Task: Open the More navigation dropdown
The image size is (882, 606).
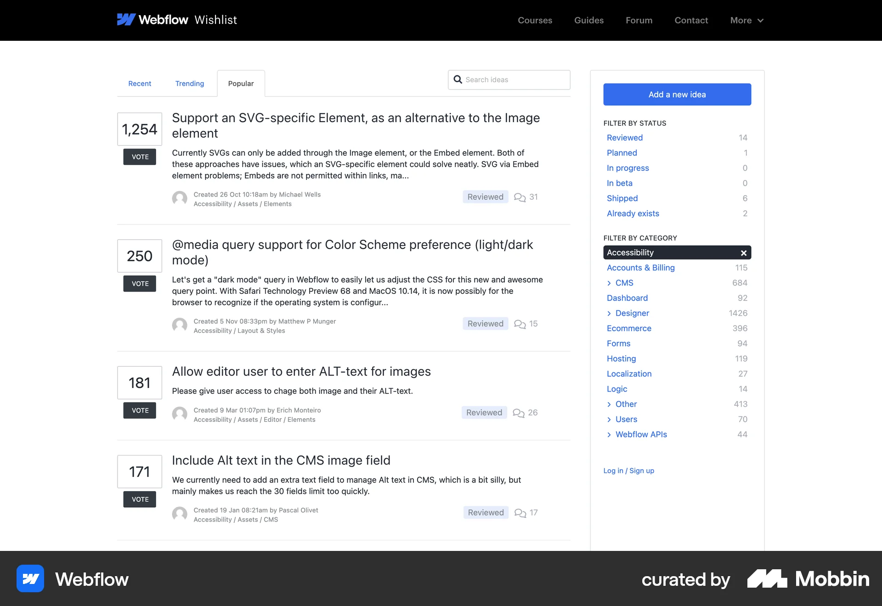Action: pyautogui.click(x=746, y=20)
